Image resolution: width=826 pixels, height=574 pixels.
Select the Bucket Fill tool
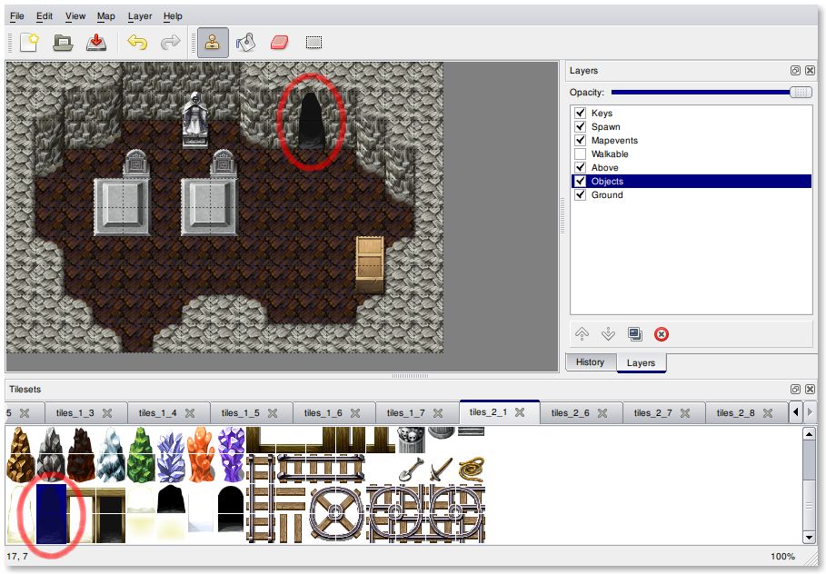(245, 42)
